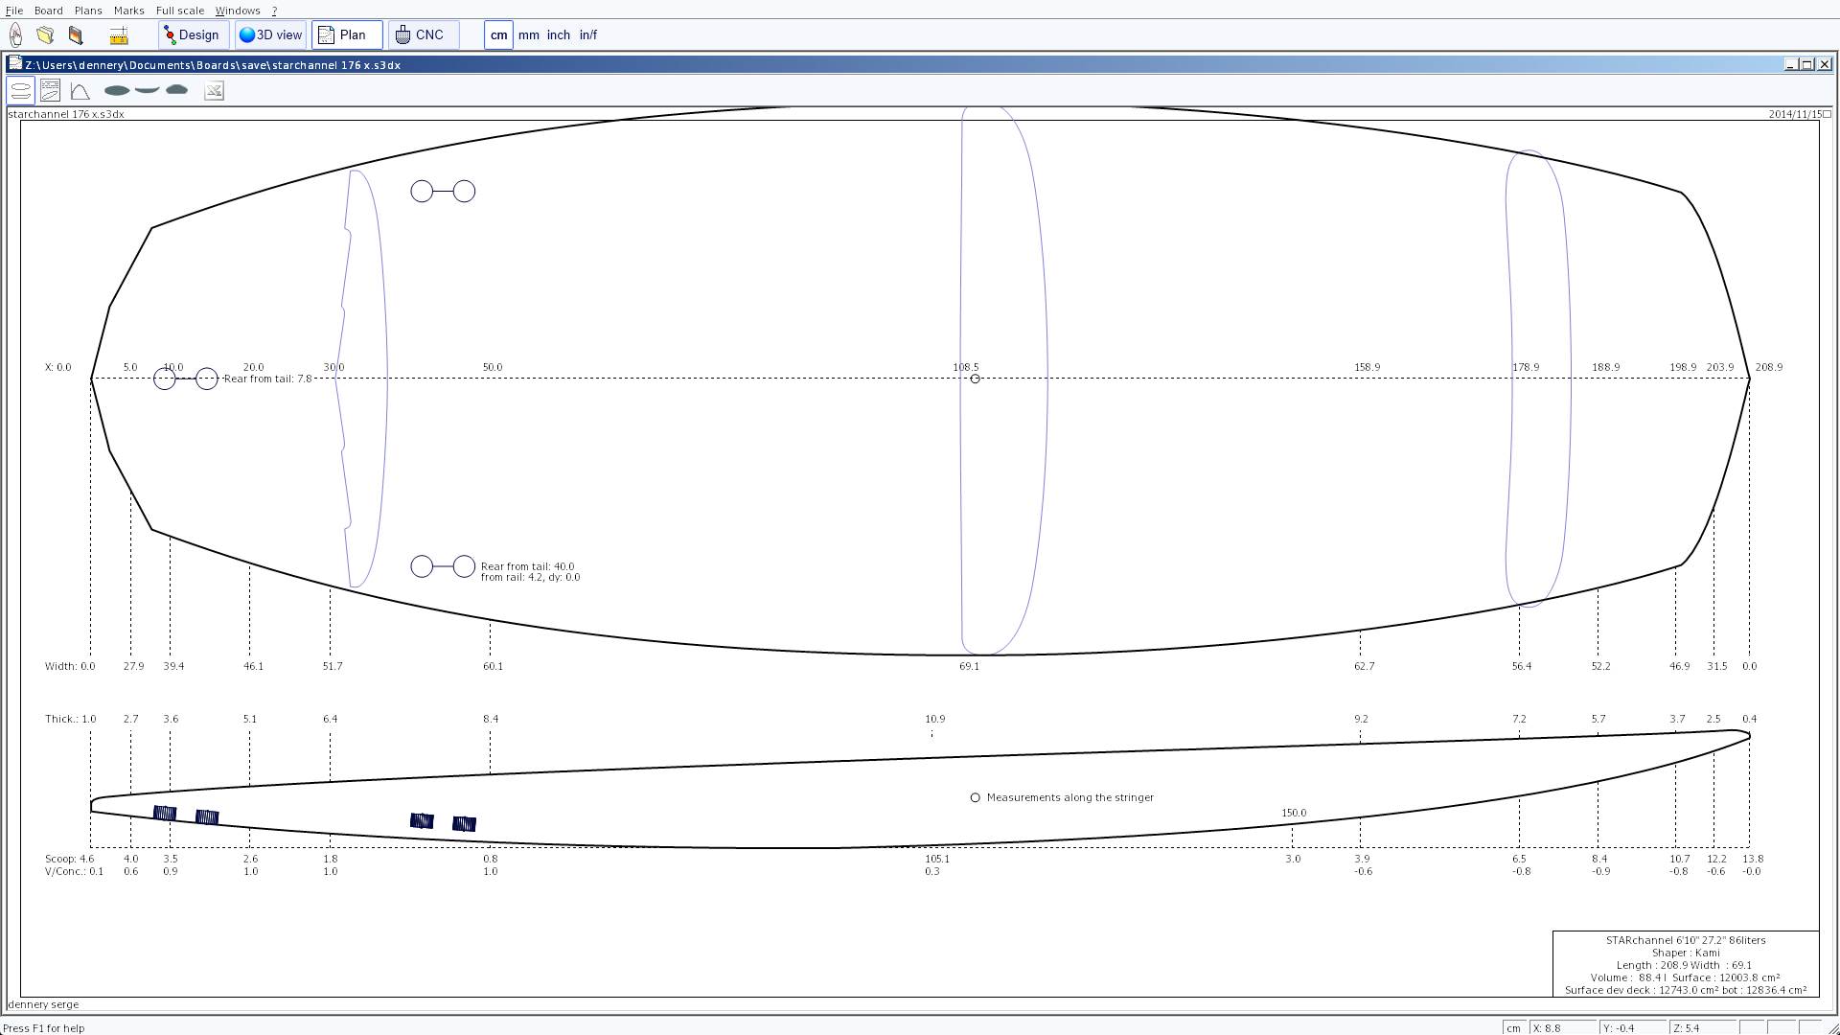Toggle Measurements along the stringer marker
The height and width of the screenshot is (1035, 1840).
975,797
